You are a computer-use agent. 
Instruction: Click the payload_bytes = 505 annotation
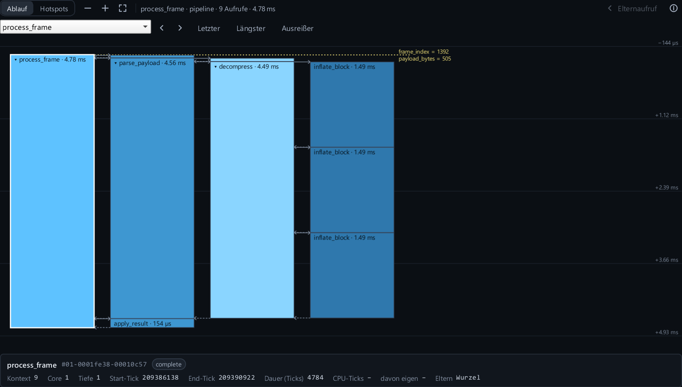(x=425, y=58)
